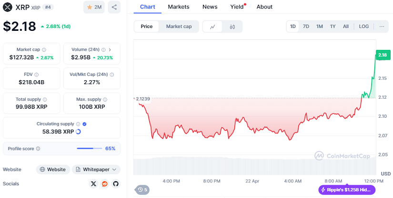Visit the XRP Website link
Image resolution: width=393 pixels, height=198 pixels.
(x=53, y=170)
